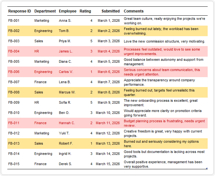
Task: Select Carlos V. employee name
Action: click(x=66, y=72)
